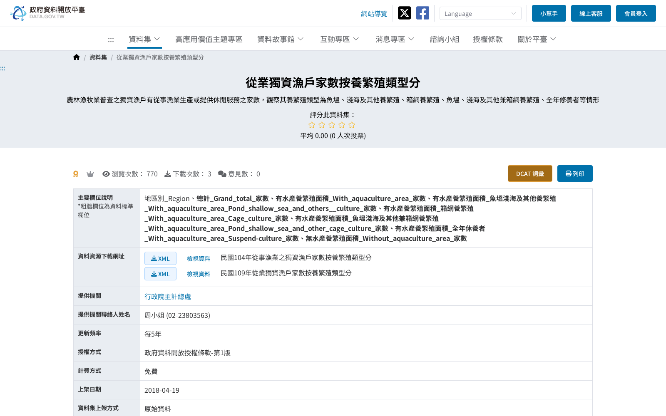This screenshot has width=666, height=416.
Task: Click the accesskey dots icon in navigation bar
Action: coord(111,40)
